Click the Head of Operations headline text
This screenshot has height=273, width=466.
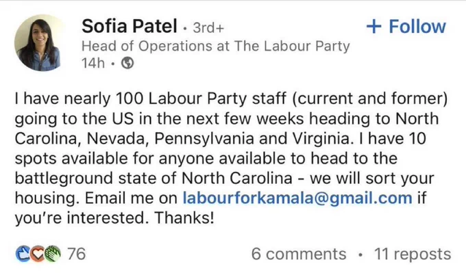[215, 46]
